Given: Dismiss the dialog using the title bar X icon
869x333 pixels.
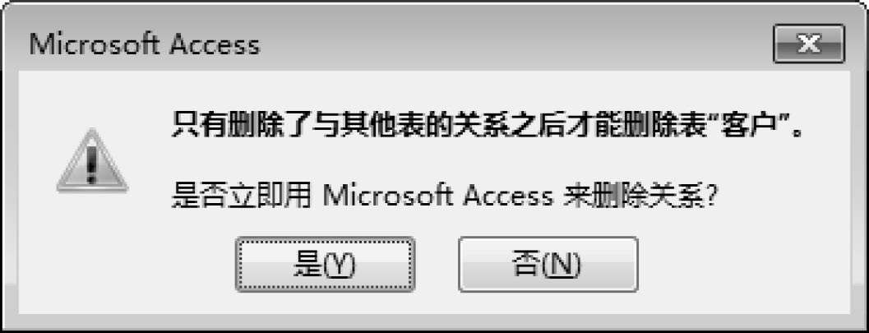Looking at the screenshot, I should point(809,44).
